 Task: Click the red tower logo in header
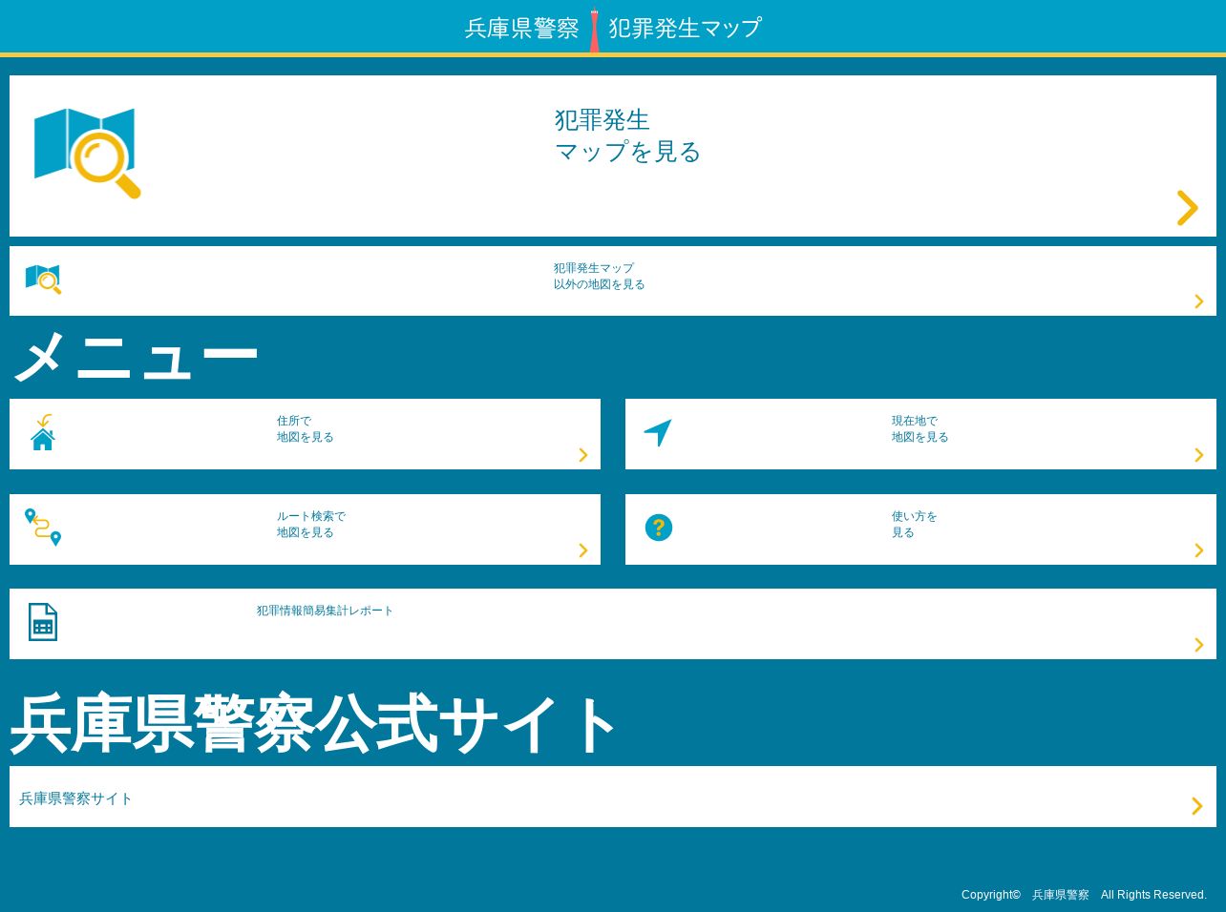[594, 30]
